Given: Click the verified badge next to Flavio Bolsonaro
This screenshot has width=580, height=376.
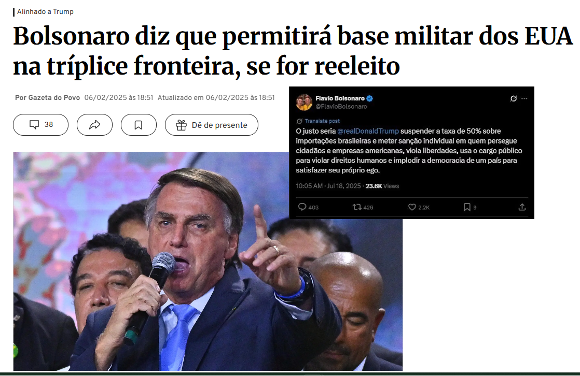Looking at the screenshot, I should [x=369, y=98].
